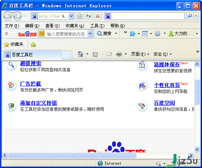Click the streaming media save icon
This screenshot has height=168, width=202.
142,65
